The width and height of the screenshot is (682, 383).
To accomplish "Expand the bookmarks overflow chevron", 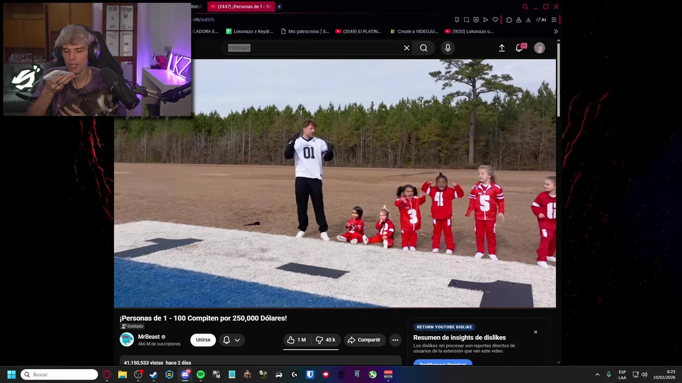I will coord(556,31).
